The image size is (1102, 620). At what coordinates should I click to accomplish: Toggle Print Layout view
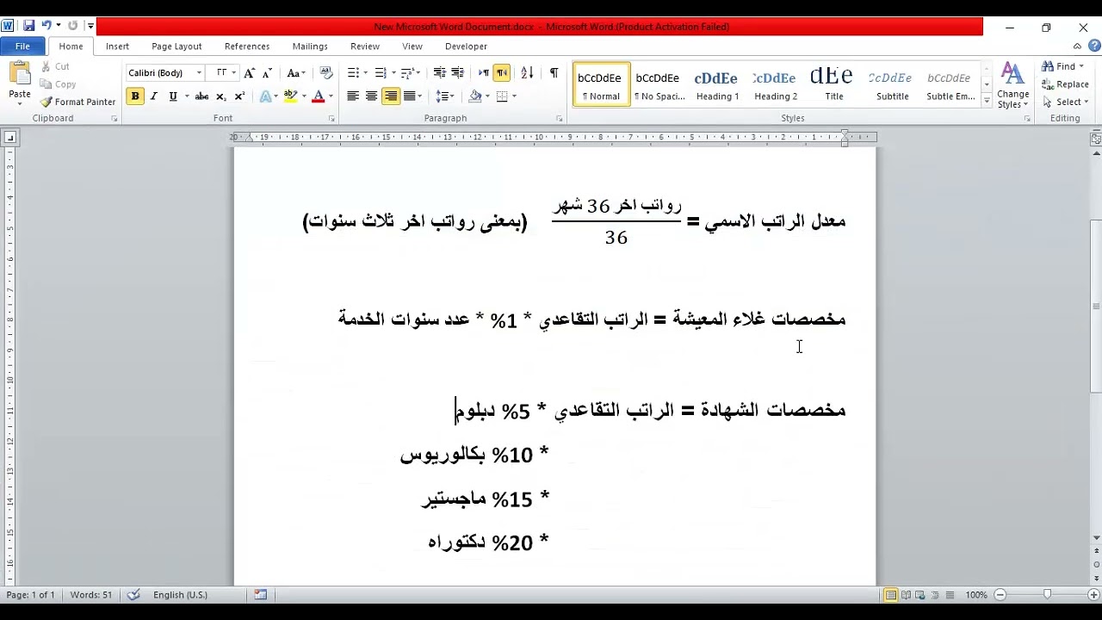pyautogui.click(x=891, y=595)
